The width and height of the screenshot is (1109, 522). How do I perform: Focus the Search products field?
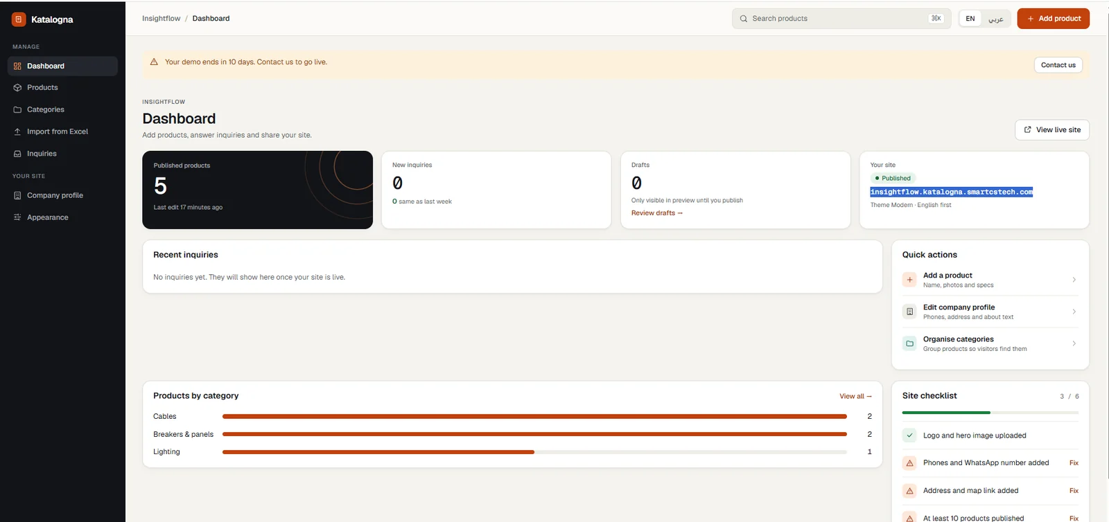tap(841, 19)
